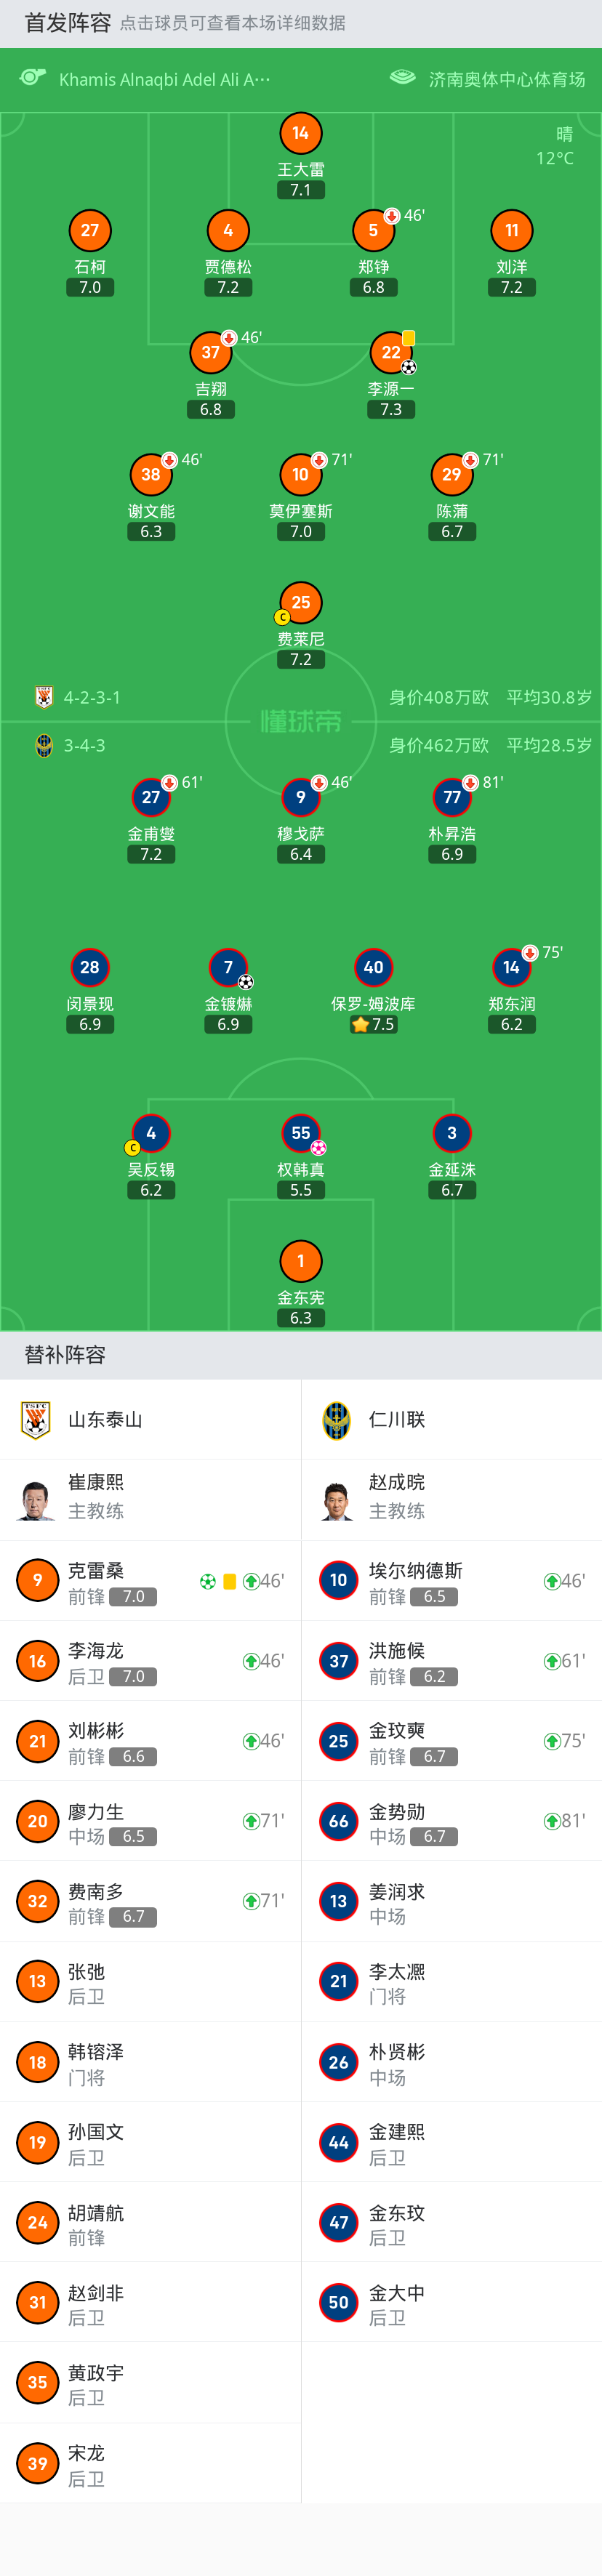Select substitute 费南多 number 32

coord(150,1901)
